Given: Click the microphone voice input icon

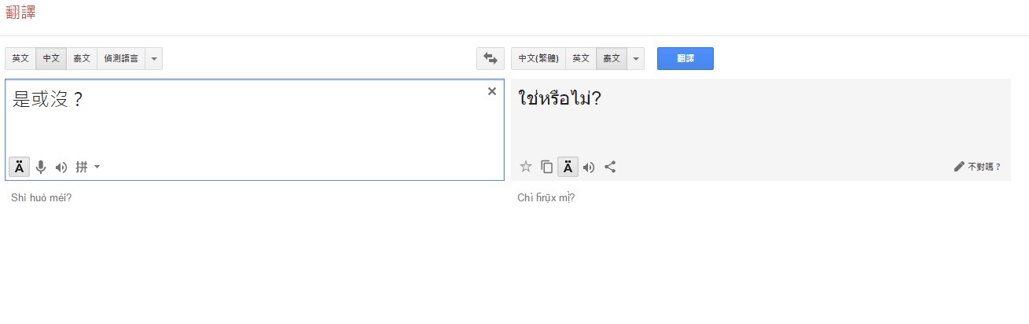Looking at the screenshot, I should (x=41, y=167).
